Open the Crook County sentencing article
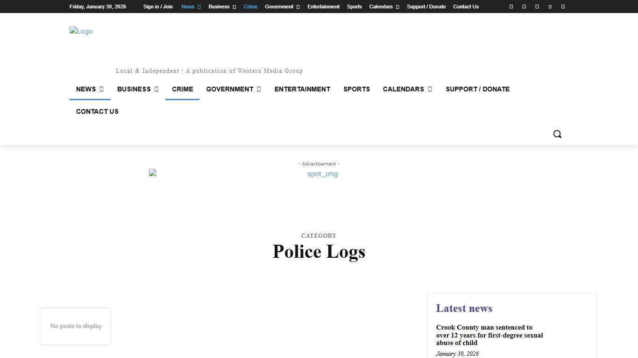The height and width of the screenshot is (358, 638). point(489,335)
